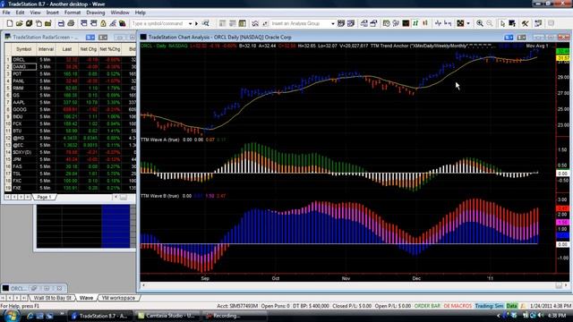Switch to the YM workspace tab
The width and height of the screenshot is (573, 322).
(118, 298)
